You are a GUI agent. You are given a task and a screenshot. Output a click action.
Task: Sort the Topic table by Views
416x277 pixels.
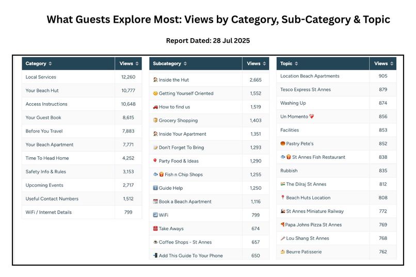(383, 63)
